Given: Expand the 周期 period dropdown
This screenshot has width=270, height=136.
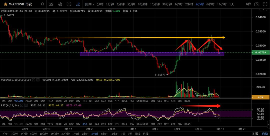Looking at the screenshot, I should 89,4.
